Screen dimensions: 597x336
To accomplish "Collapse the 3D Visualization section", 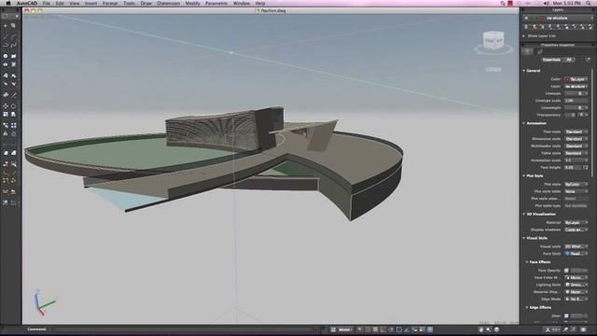I will (524, 214).
